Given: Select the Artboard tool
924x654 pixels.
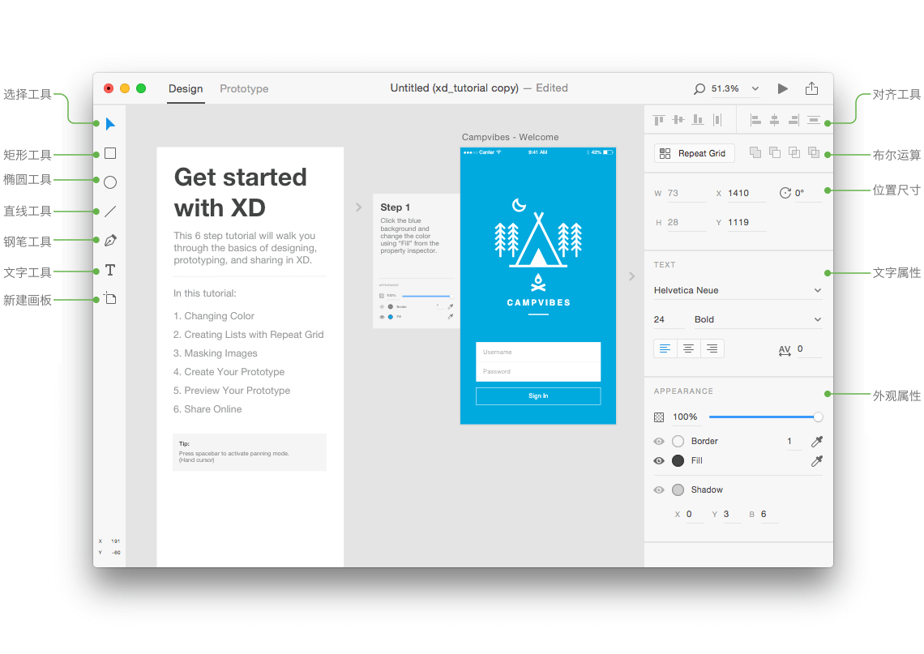Looking at the screenshot, I should tap(109, 298).
